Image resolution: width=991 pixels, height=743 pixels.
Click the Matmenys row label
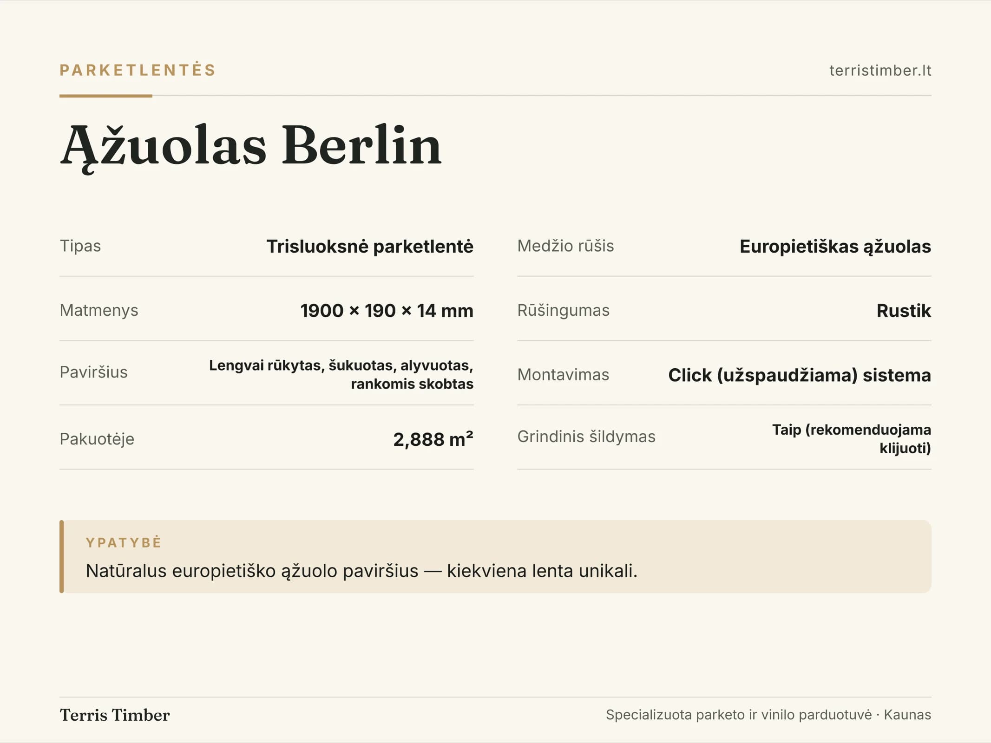pyautogui.click(x=99, y=310)
